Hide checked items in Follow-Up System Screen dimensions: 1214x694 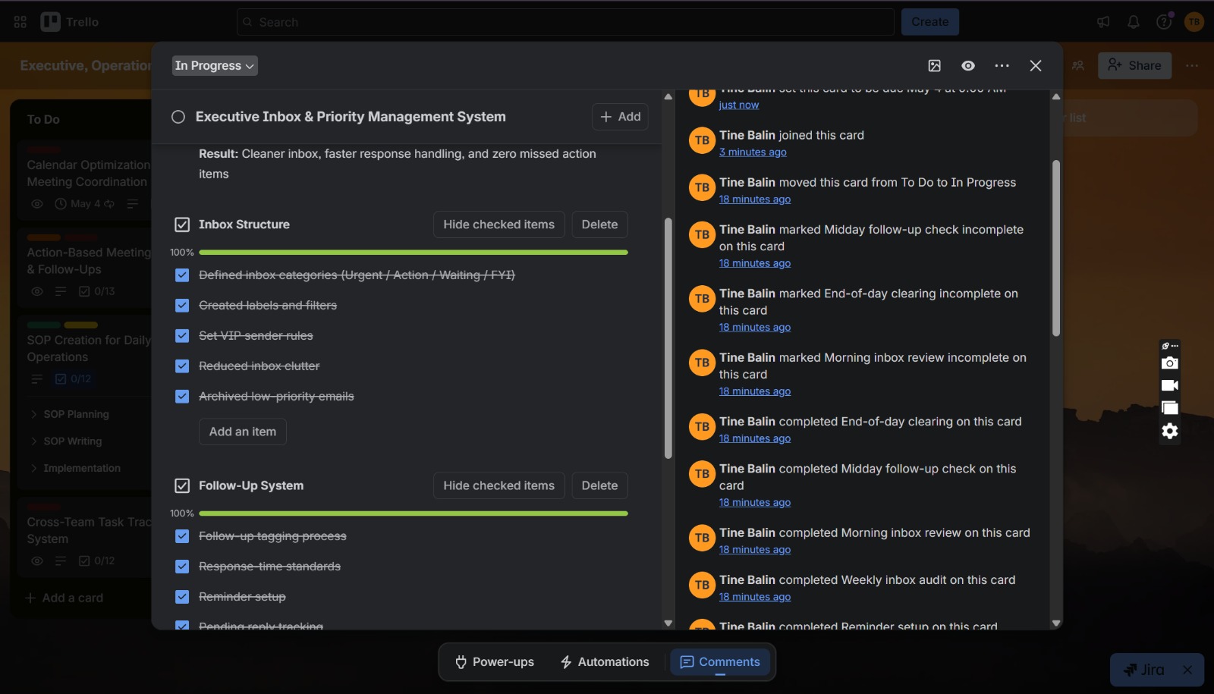pyautogui.click(x=498, y=485)
